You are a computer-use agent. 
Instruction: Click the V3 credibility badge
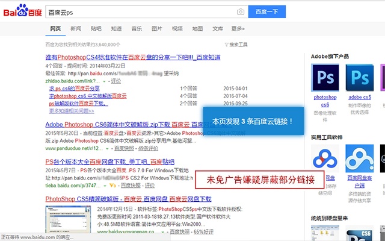click(112, 186)
